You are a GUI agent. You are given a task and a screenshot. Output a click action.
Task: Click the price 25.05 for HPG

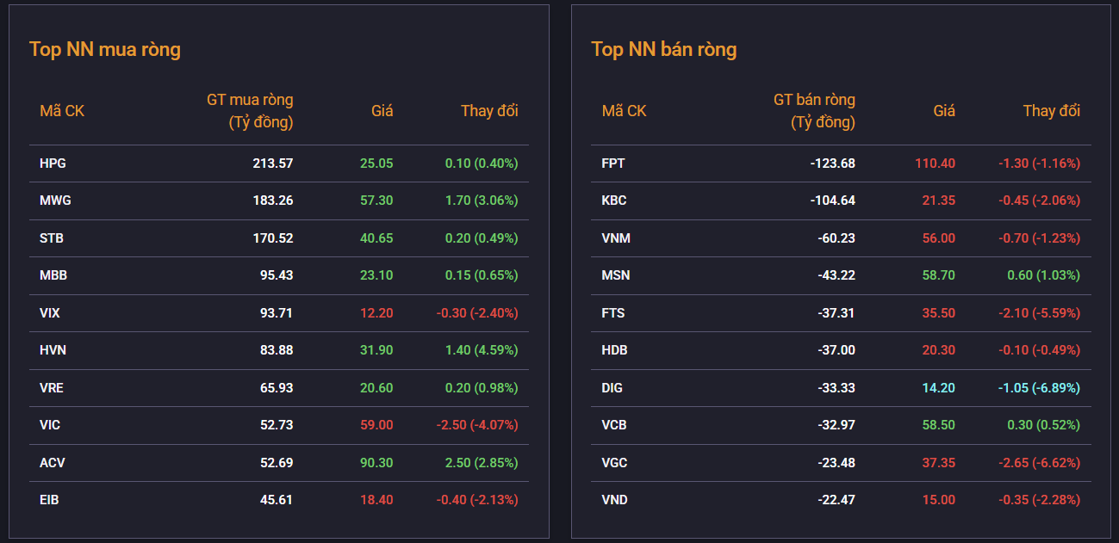[x=376, y=163]
